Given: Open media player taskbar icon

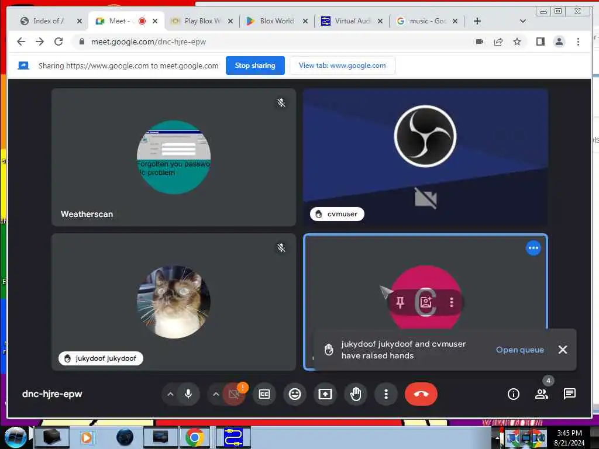Looking at the screenshot, I should click(87, 437).
